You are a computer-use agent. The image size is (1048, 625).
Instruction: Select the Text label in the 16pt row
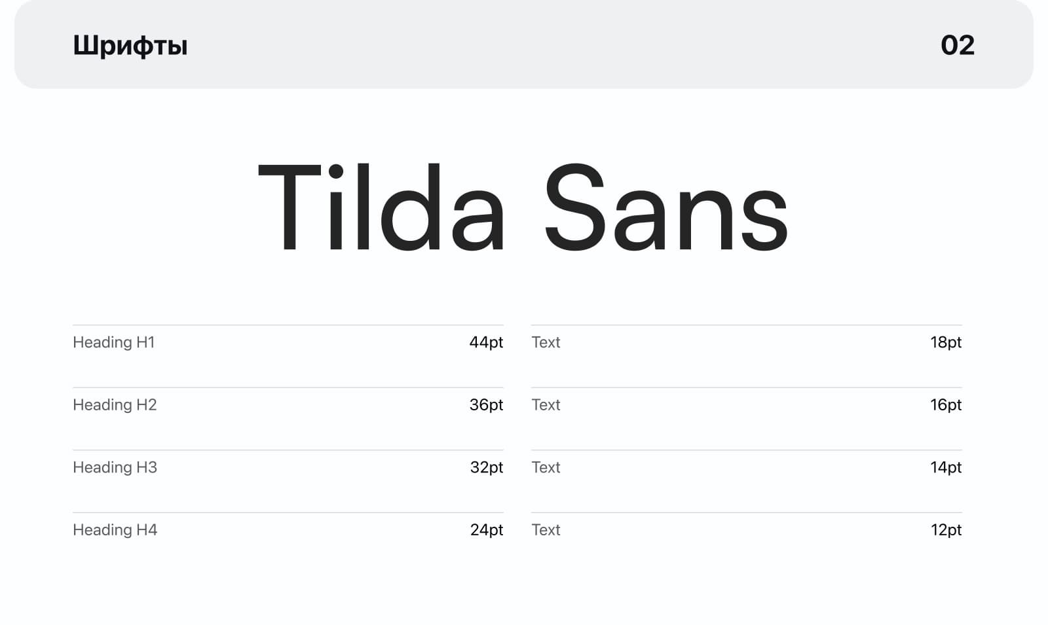coord(546,405)
